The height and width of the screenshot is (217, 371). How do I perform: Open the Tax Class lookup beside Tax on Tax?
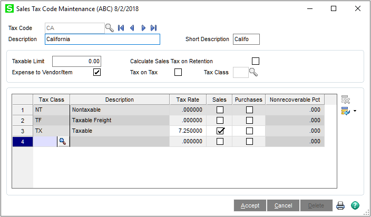coord(253,73)
